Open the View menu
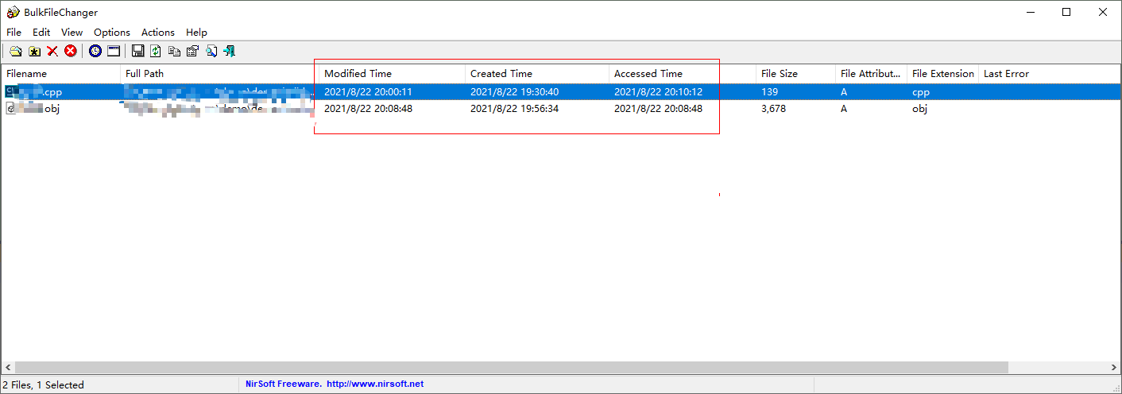 [72, 33]
